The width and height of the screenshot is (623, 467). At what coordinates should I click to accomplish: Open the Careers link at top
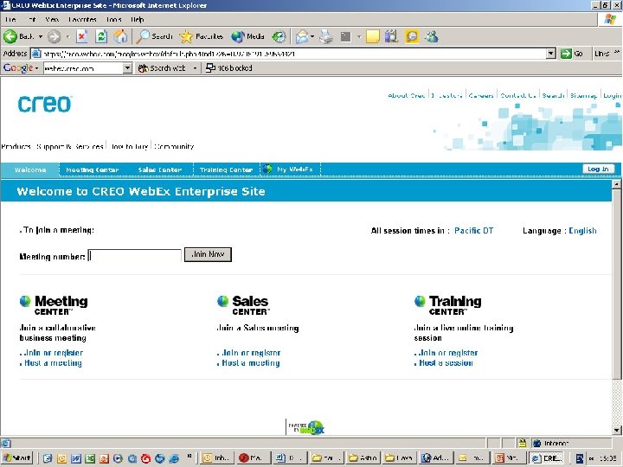(x=481, y=95)
